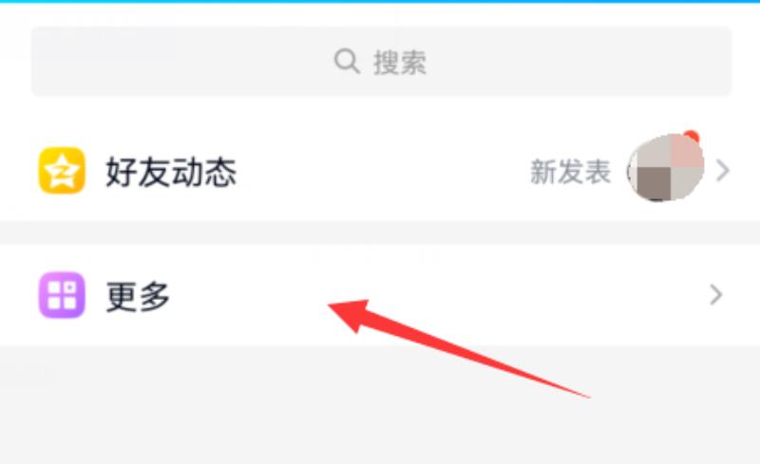This screenshot has height=464, width=760.
Task: Click the white margin above search bar
Action: point(380,14)
